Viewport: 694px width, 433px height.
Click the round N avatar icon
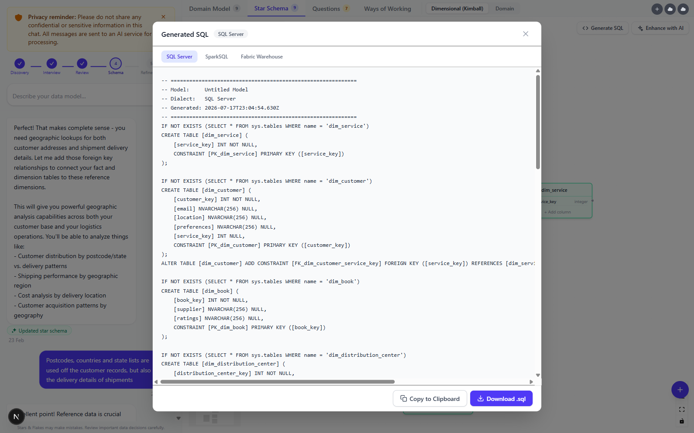click(16, 417)
